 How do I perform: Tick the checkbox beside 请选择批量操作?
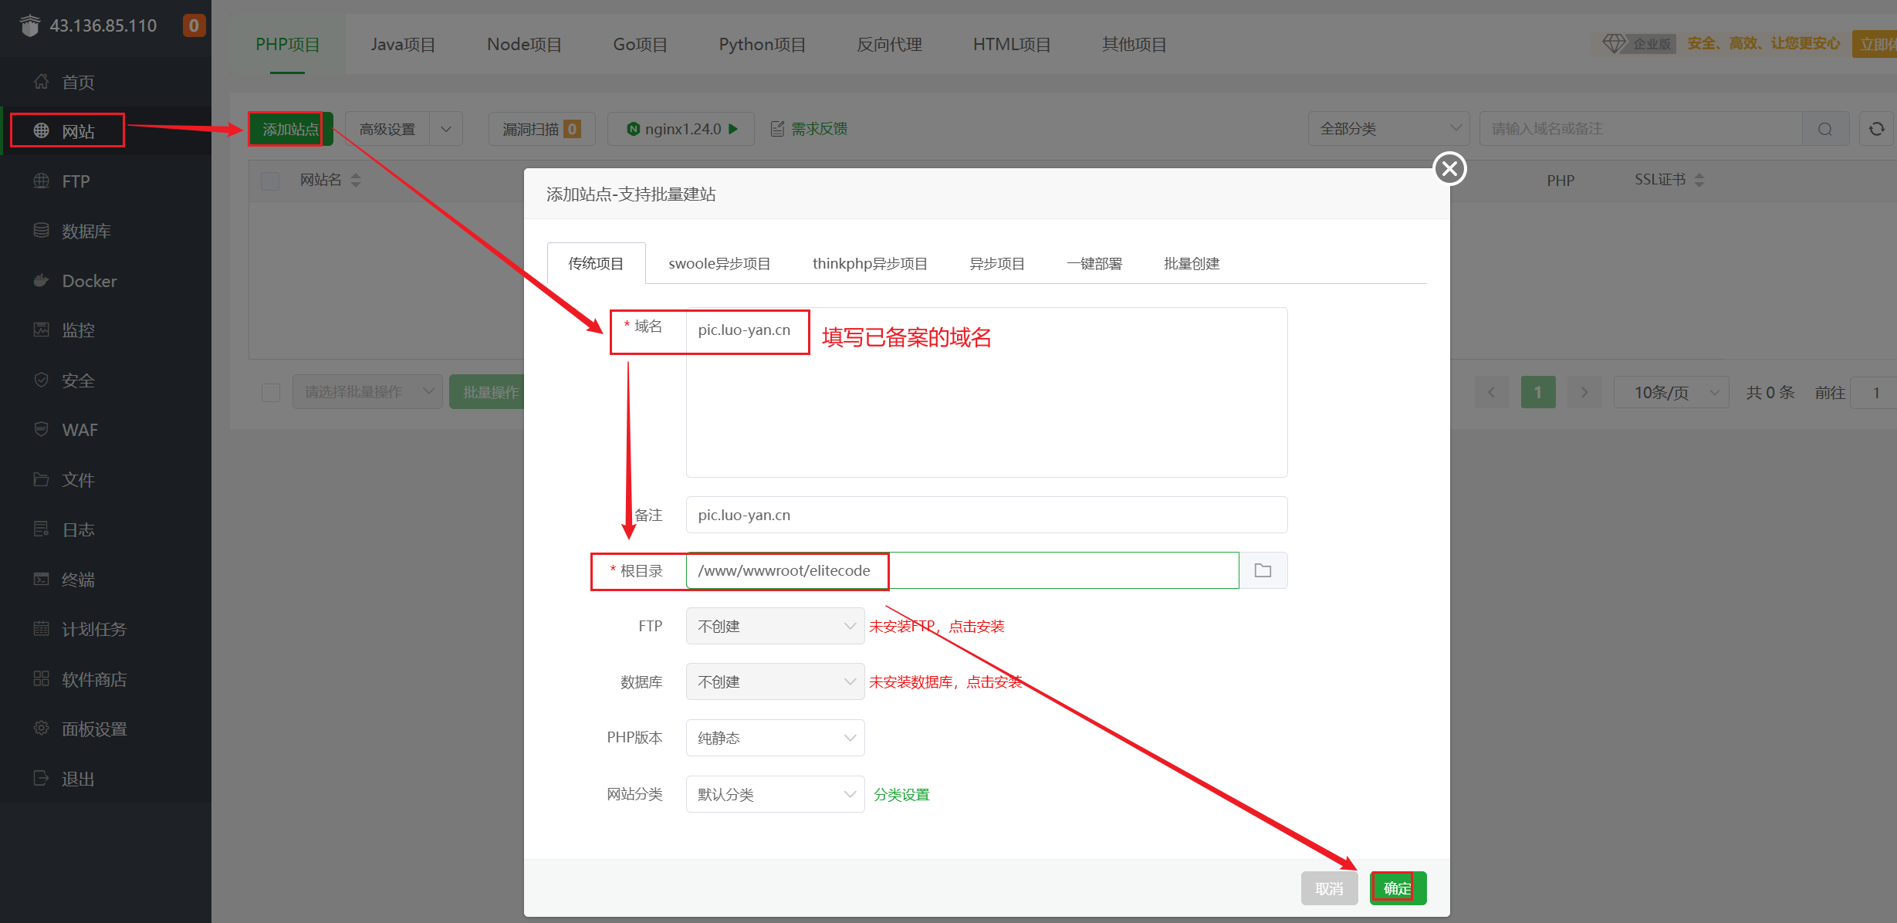tap(271, 393)
